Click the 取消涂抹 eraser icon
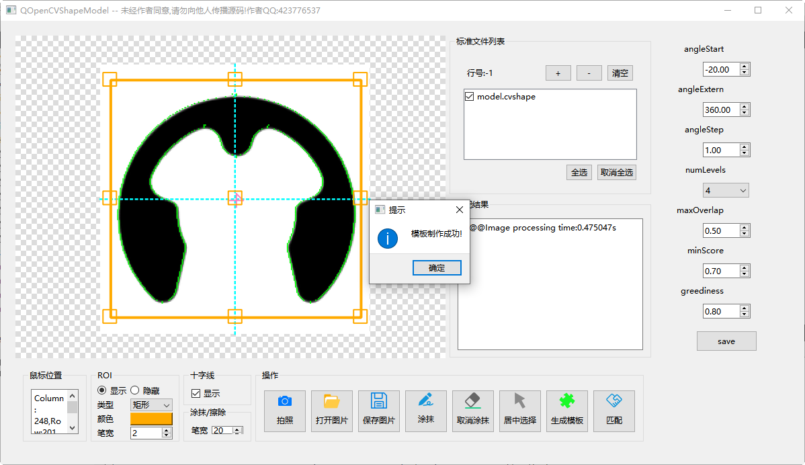The image size is (805, 465). coord(472,411)
